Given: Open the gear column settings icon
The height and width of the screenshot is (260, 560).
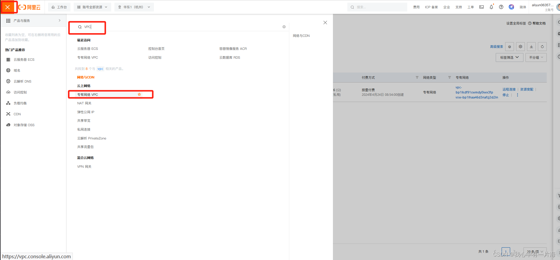Looking at the screenshot, I should (520, 47).
